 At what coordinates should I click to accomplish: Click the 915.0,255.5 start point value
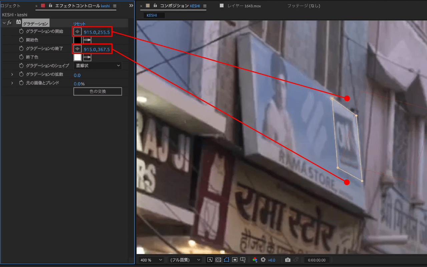(97, 32)
